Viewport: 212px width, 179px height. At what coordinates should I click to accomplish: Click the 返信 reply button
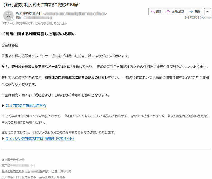(156, 12)
